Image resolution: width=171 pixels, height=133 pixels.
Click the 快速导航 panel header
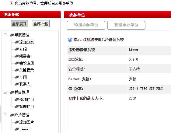pos(30,15)
